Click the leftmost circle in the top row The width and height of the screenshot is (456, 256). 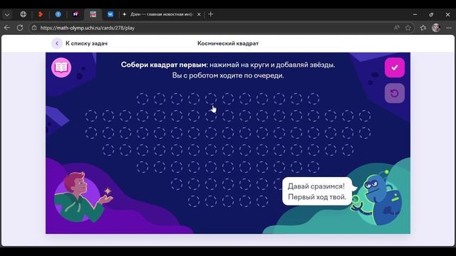pyautogui.click(x=142, y=99)
